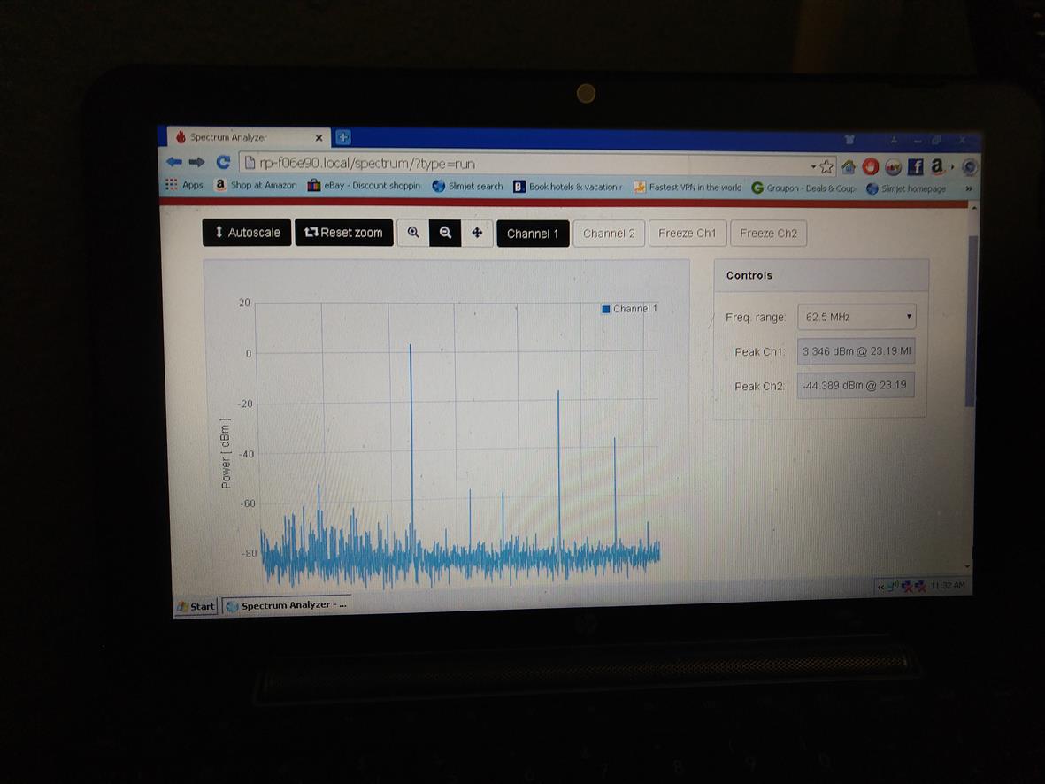1045x784 pixels.
Task: Open the home icon in browser toolbar
Action: (849, 166)
